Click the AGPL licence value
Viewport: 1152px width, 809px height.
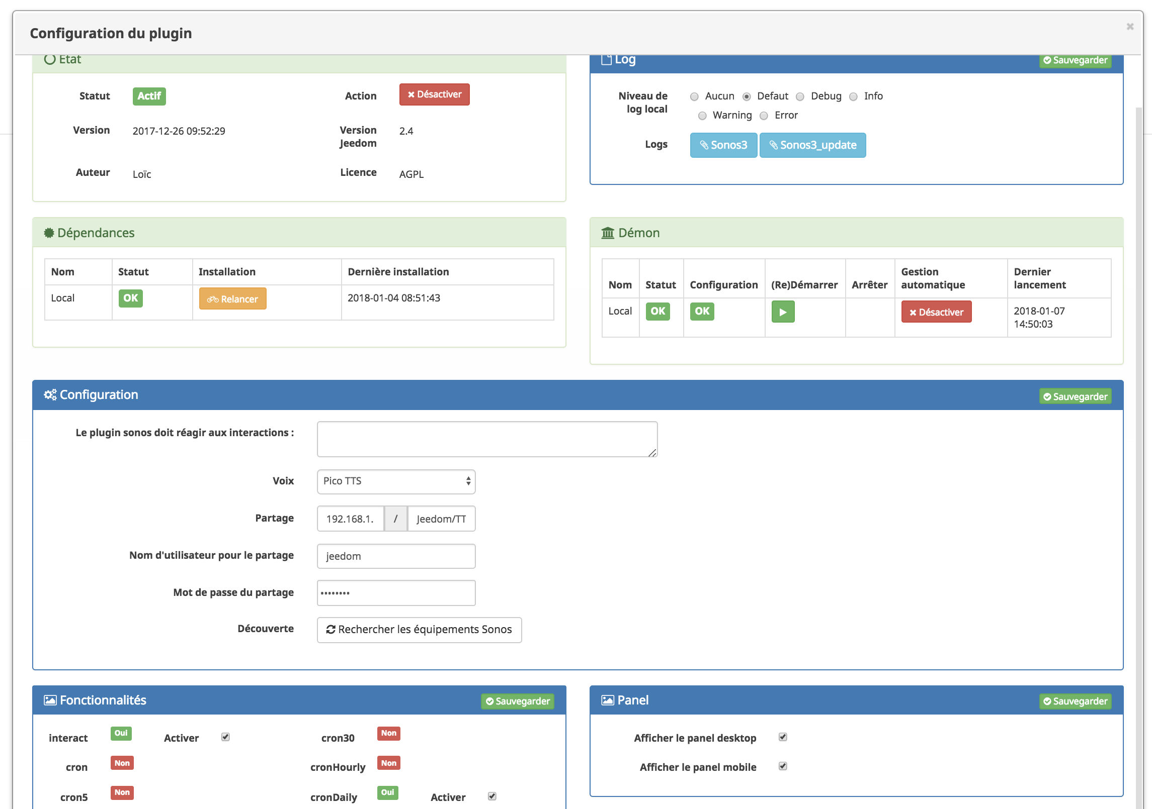412,174
